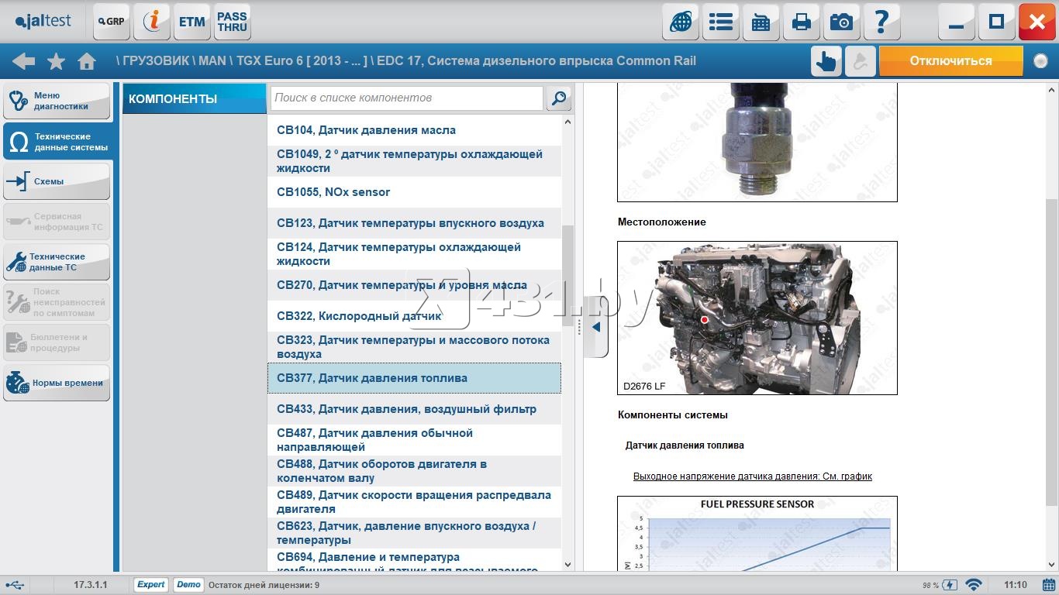Open Нормы времени menu item
The width and height of the screenshot is (1059, 595).
tap(57, 383)
